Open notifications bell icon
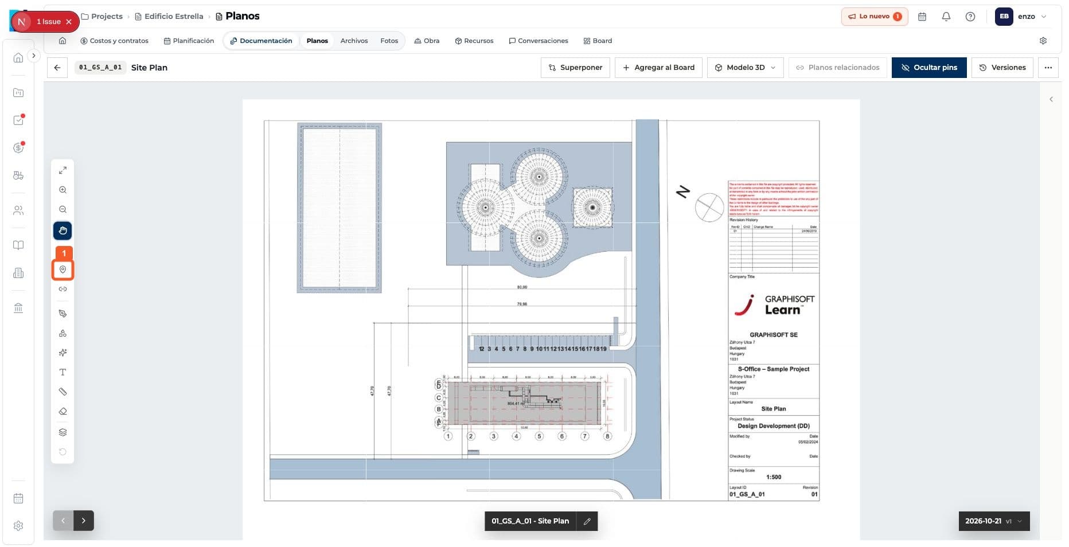Viewport: 1069px width, 547px height. coord(946,17)
